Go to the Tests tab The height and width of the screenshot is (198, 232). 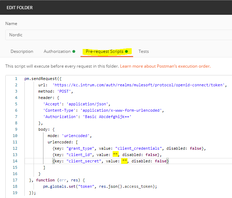[143, 51]
